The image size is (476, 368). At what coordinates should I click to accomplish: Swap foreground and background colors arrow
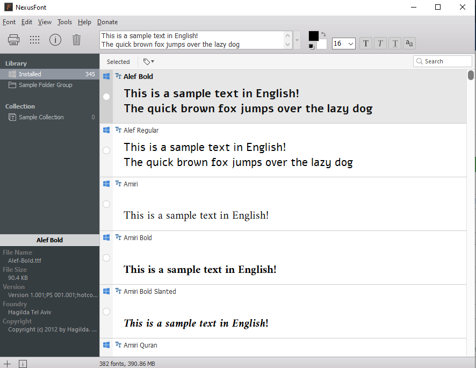tap(323, 34)
